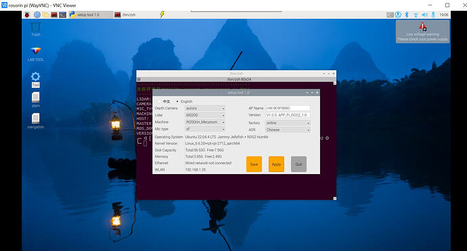Click the Depth Camera label

click(166, 109)
